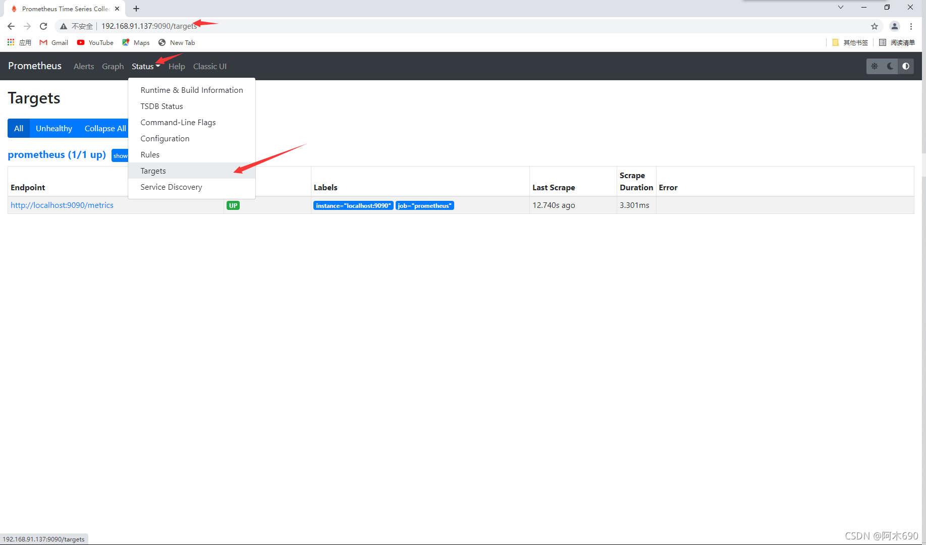Open the reading list

pos(897,42)
